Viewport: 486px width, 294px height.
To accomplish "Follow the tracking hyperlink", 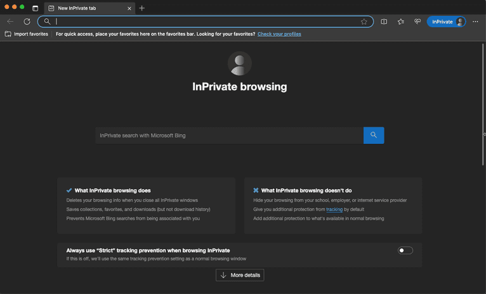I will coord(334,209).
